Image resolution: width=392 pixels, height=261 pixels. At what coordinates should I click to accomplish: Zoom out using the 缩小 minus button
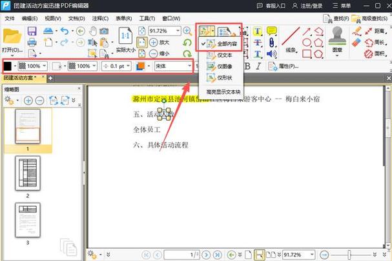160,53
